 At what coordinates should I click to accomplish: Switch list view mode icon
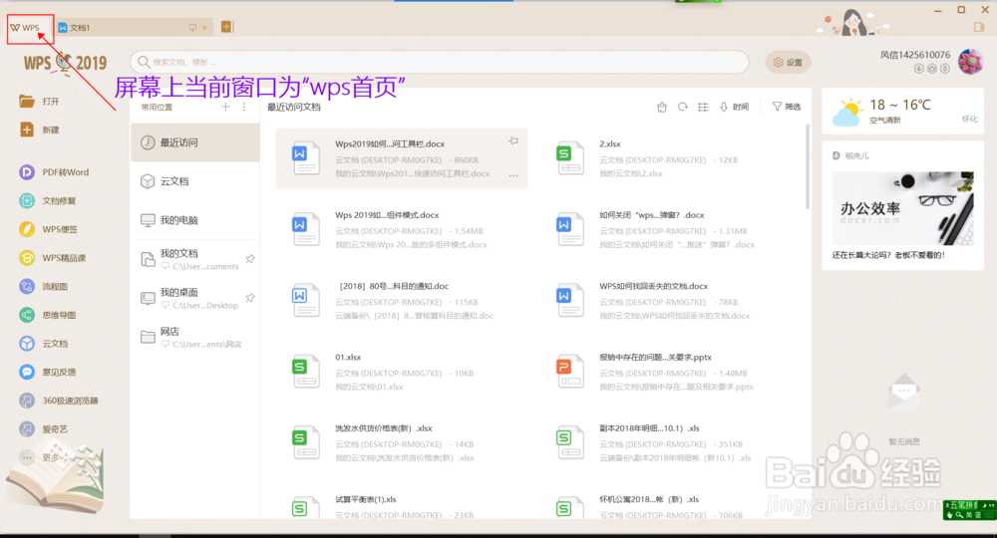point(703,107)
